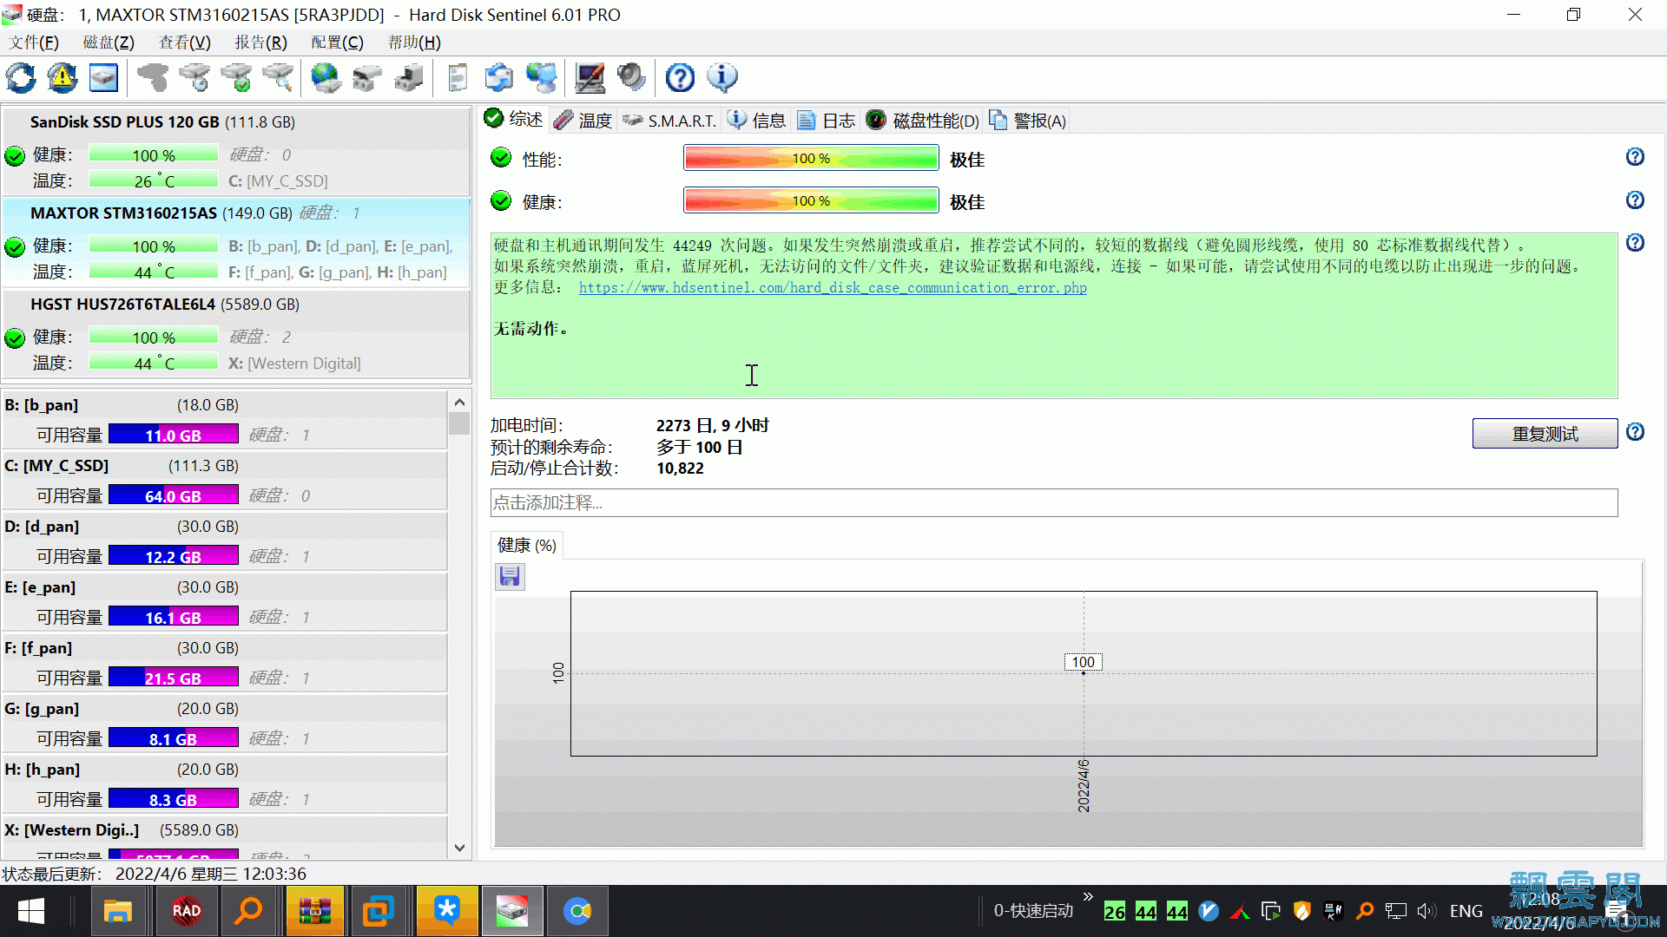Switch to the 警报(A) tab
Image resolution: width=1667 pixels, height=937 pixels.
(1027, 121)
